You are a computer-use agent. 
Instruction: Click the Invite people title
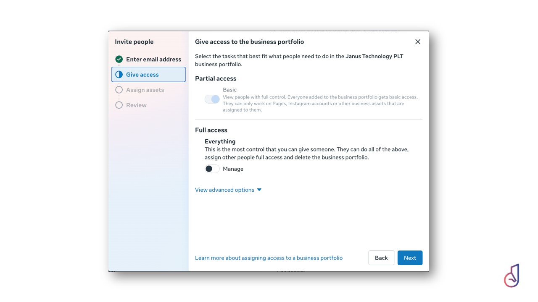(134, 42)
